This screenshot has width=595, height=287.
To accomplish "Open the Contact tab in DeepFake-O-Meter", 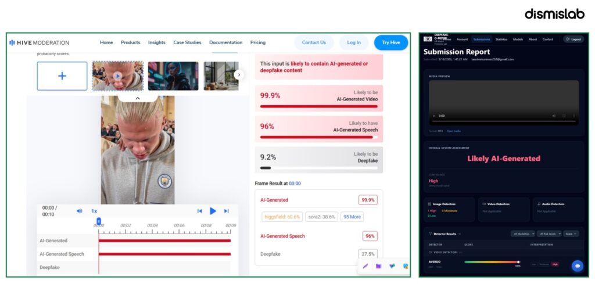I will click(x=547, y=39).
